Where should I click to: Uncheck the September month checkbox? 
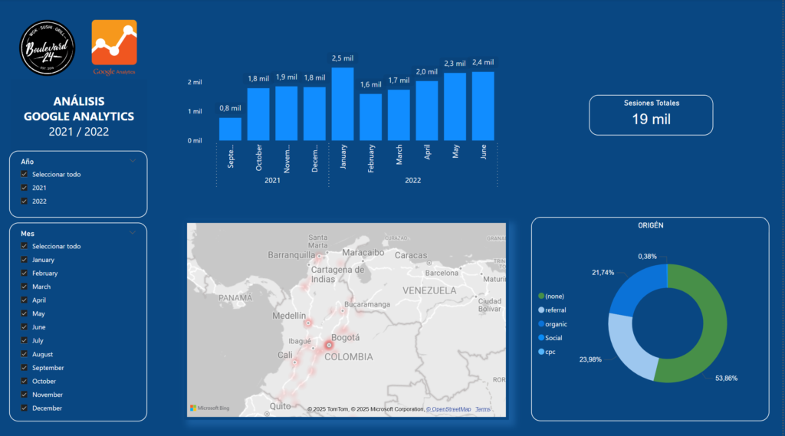[24, 368]
